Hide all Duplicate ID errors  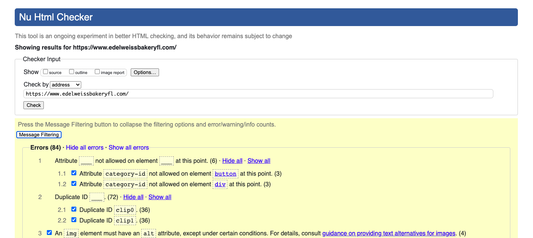tap(133, 197)
